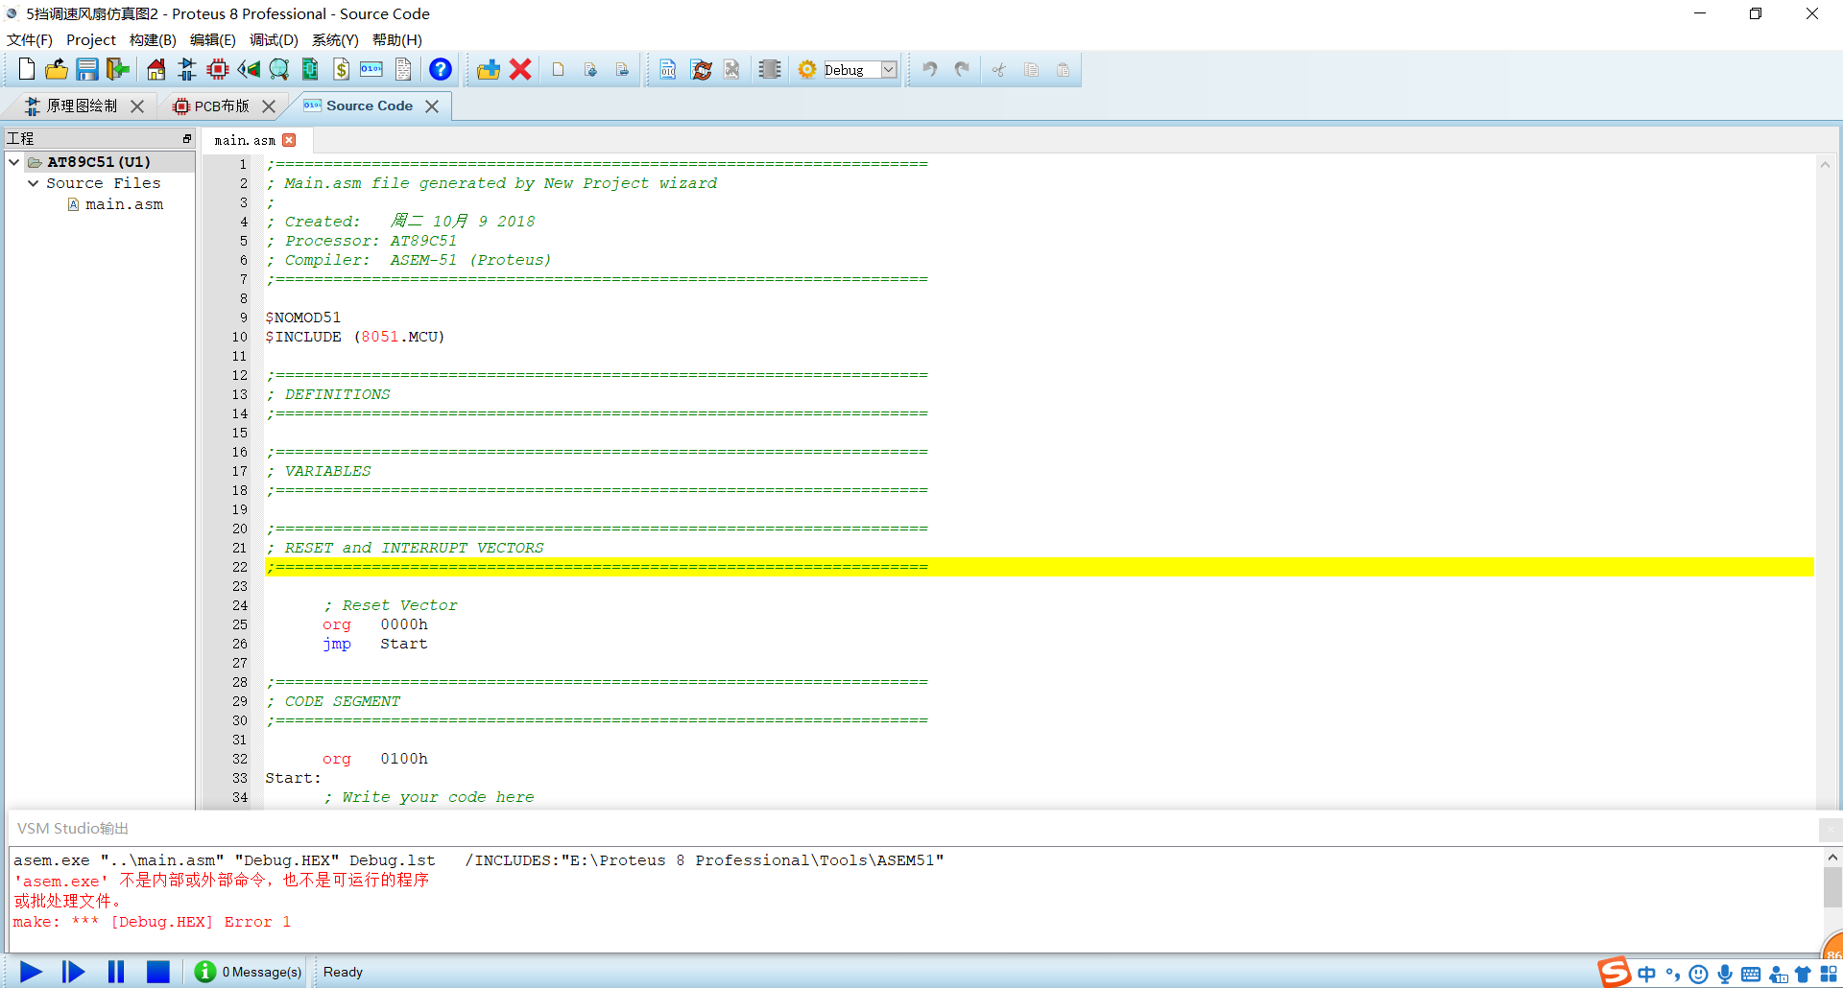Click the Paste clipboard icon
Screen dimensions: 1843x988
click(x=1064, y=69)
